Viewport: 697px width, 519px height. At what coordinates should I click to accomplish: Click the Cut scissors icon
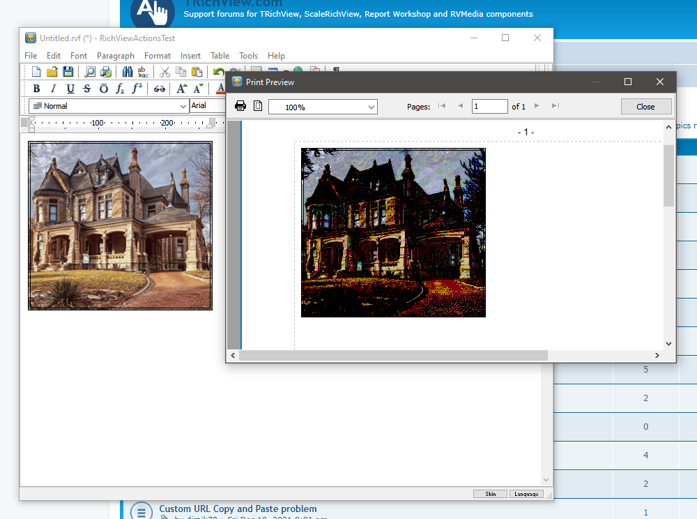pyautogui.click(x=165, y=72)
